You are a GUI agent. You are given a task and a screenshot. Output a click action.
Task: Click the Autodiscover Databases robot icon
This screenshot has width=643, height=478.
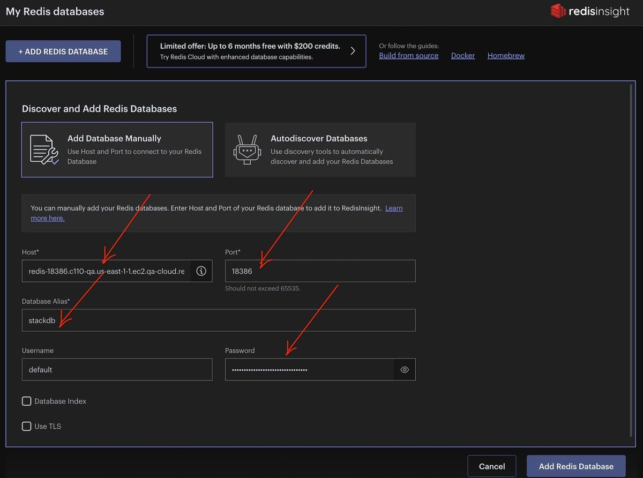pos(247,150)
